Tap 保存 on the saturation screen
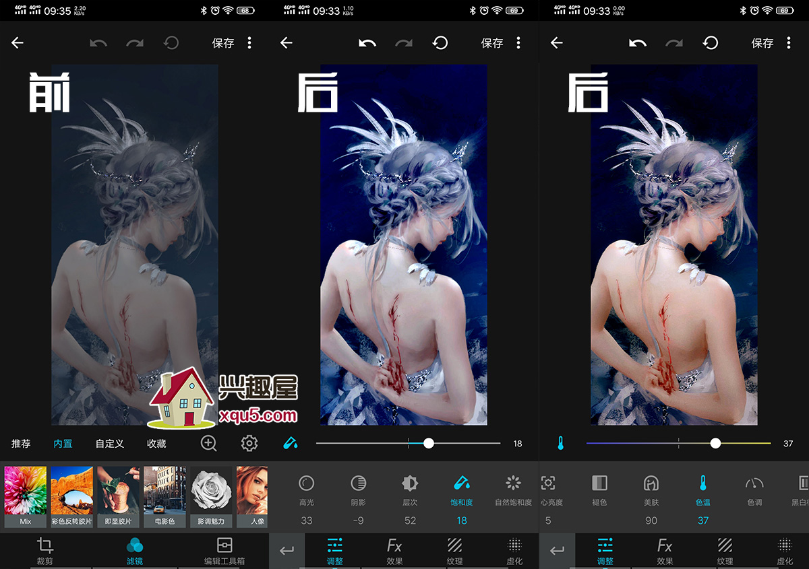Viewport: 809px width, 569px height. 492,43
